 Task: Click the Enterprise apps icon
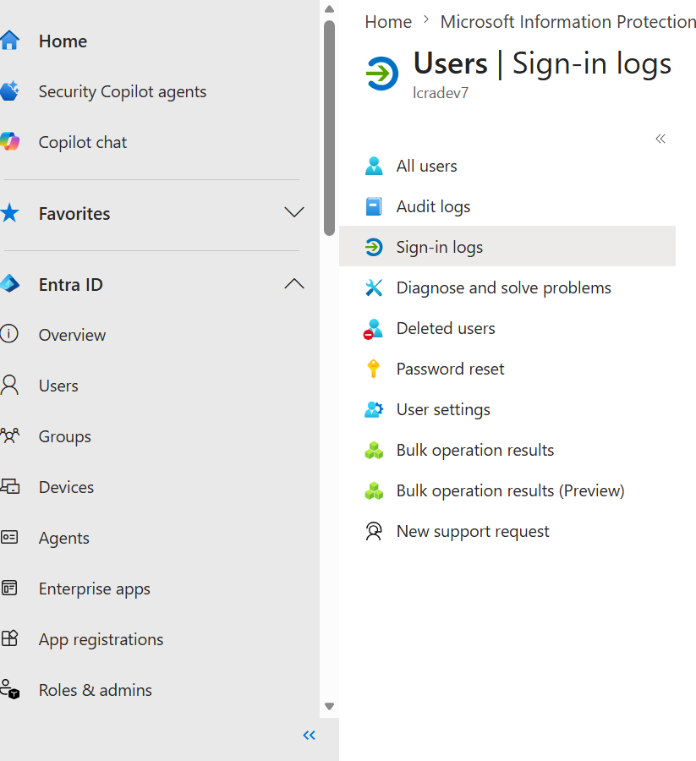coord(9,588)
